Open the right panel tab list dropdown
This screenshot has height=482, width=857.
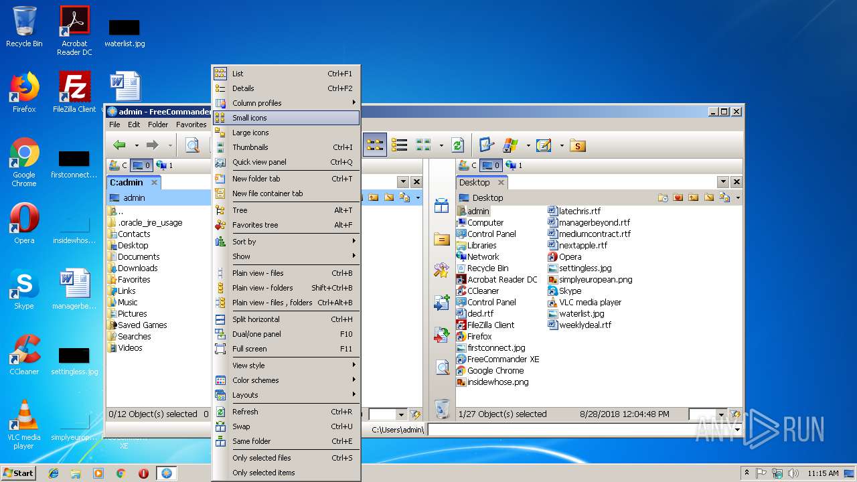723,182
